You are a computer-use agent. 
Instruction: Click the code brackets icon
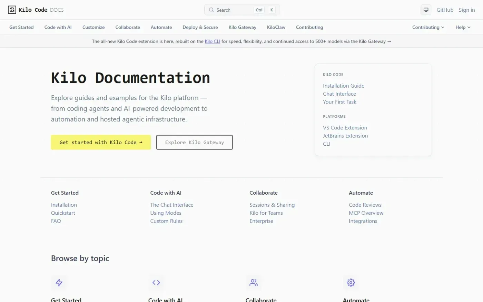156,282
